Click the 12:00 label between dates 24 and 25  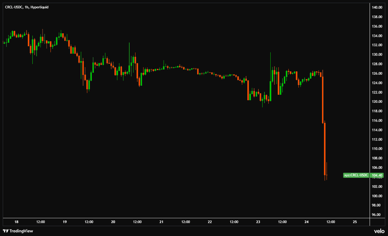pos(330,222)
